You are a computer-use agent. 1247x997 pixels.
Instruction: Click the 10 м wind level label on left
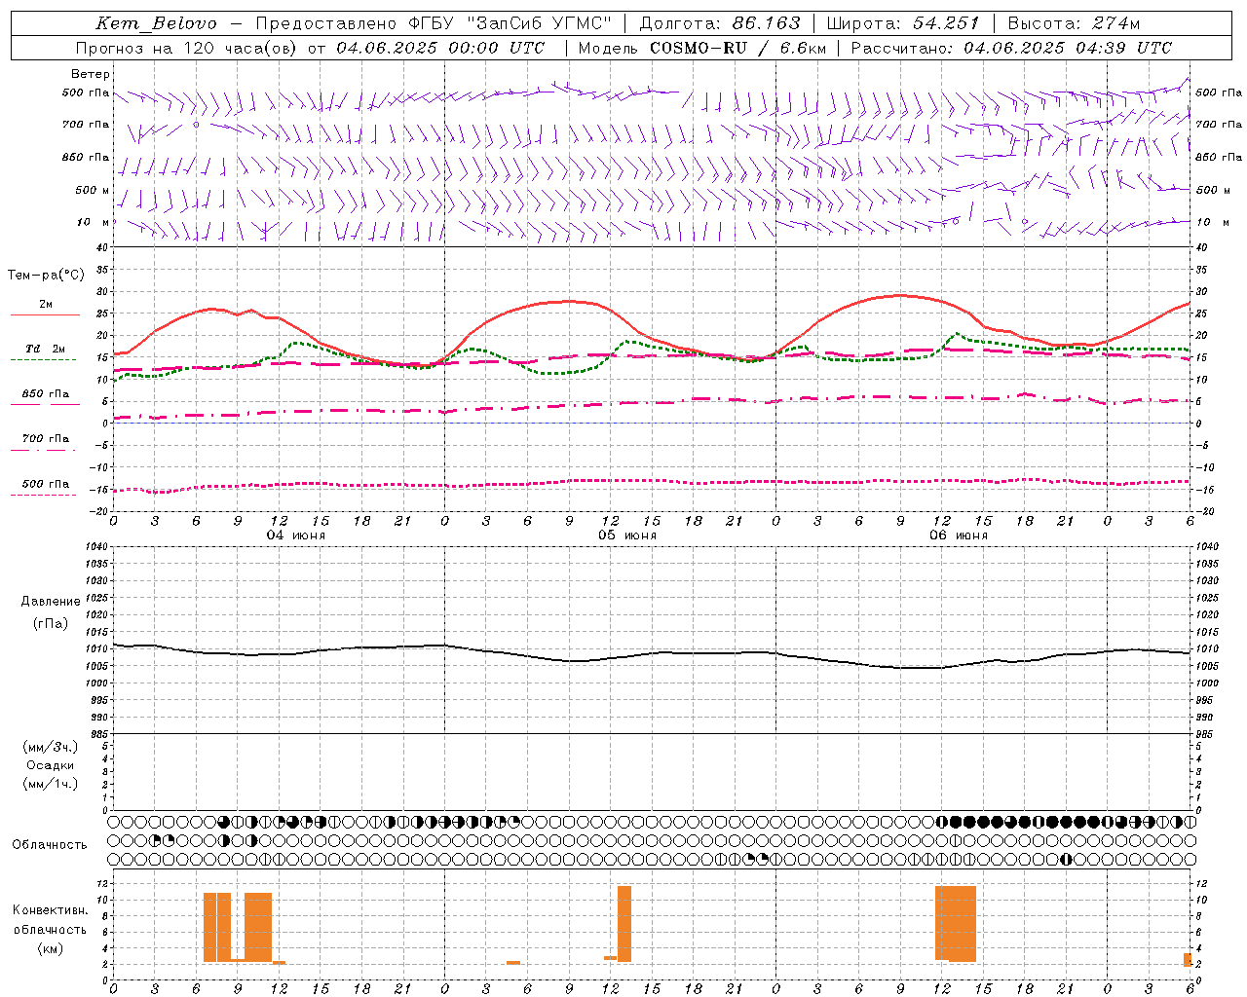pyautogui.click(x=94, y=222)
